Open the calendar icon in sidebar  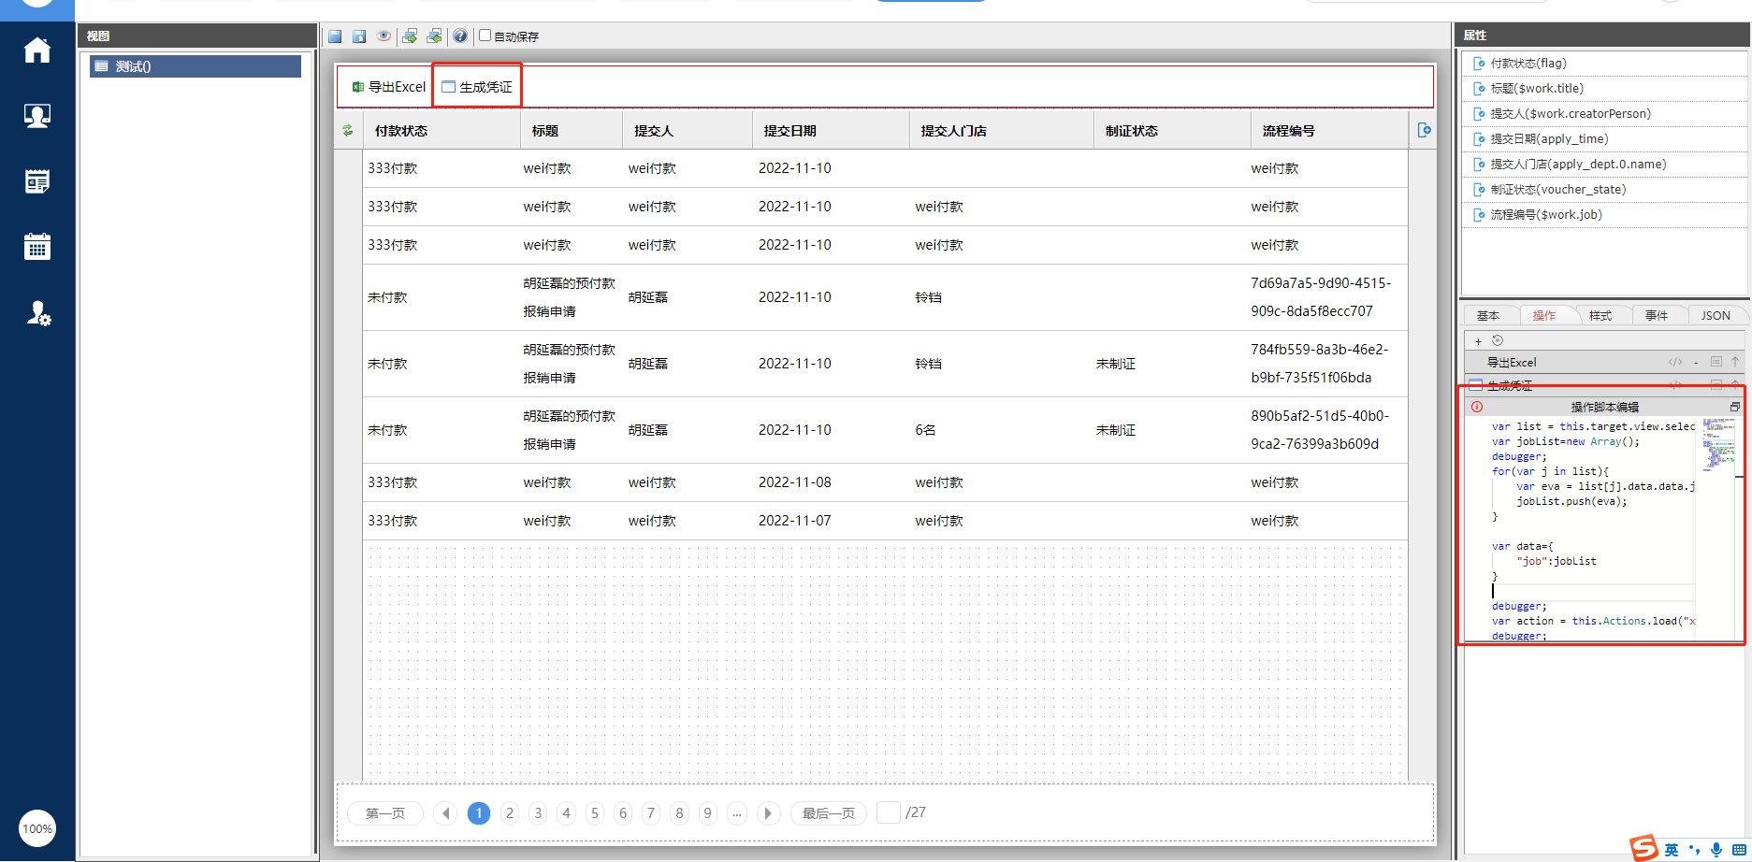37,247
